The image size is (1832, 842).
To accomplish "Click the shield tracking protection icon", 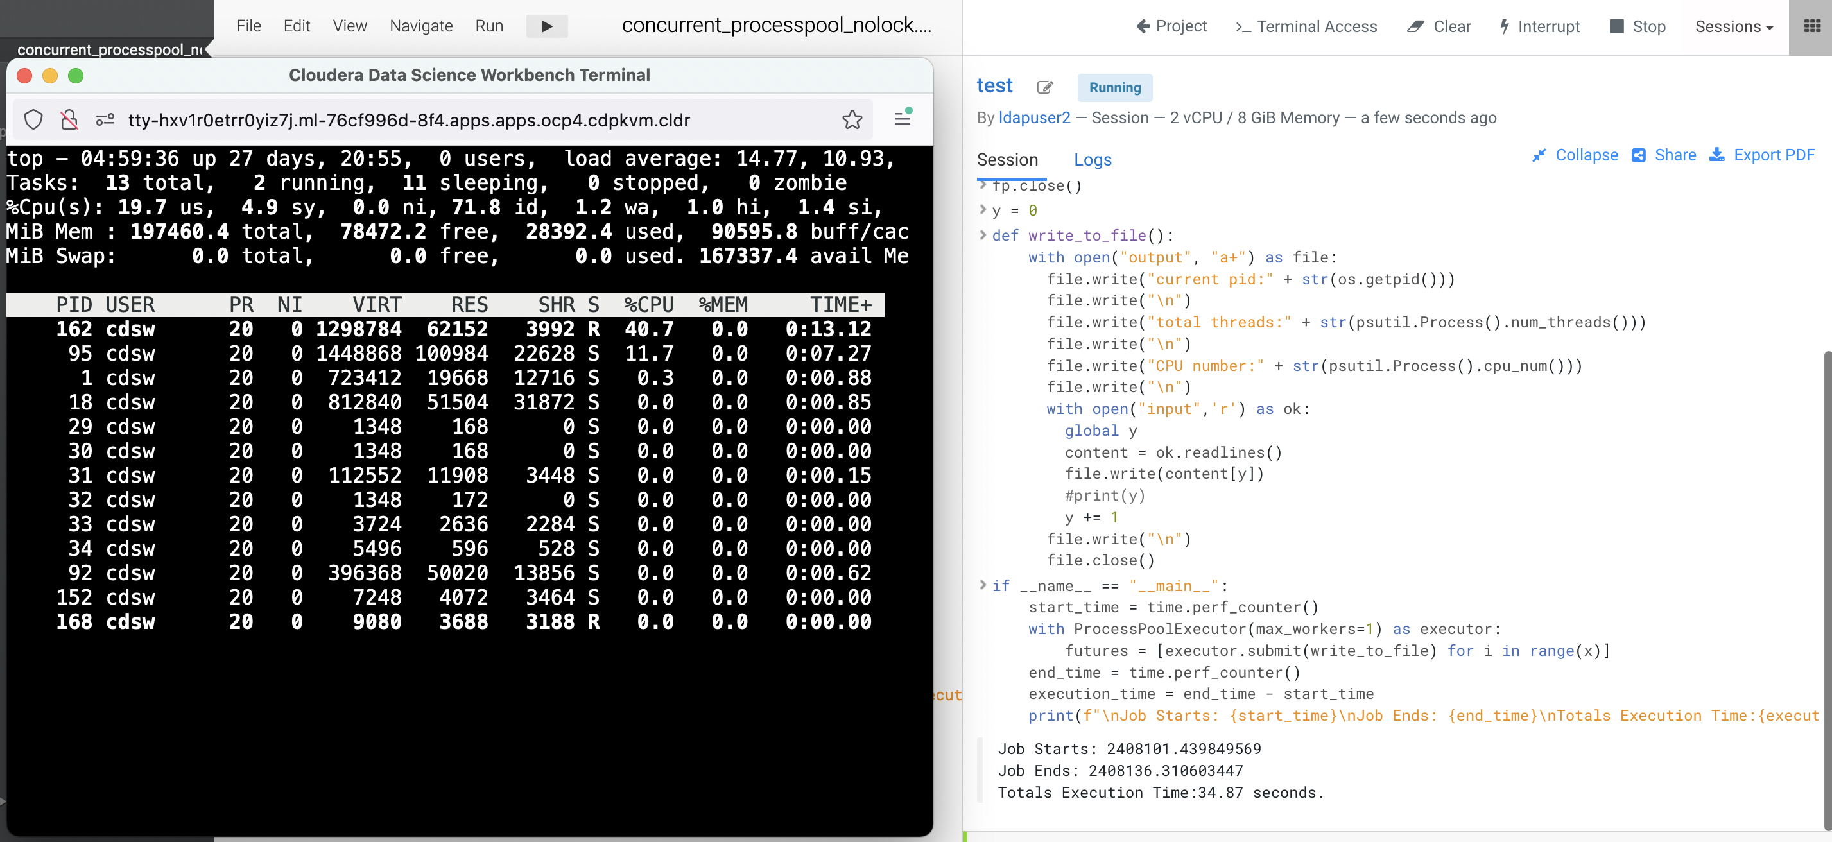I will click(x=33, y=119).
